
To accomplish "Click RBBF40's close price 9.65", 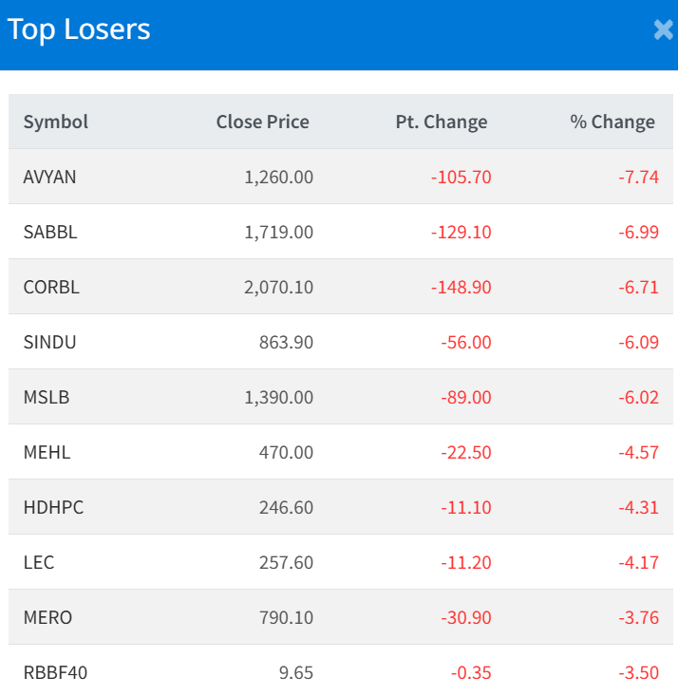I will tap(294, 672).
